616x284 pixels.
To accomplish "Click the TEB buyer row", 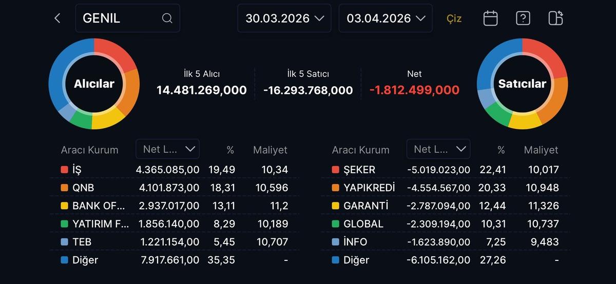I will [175, 242].
